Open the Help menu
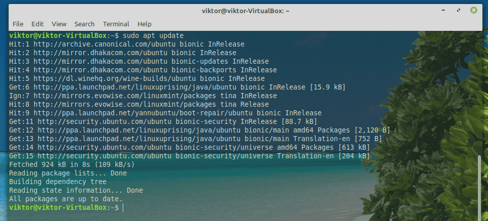Screen dimensions: 488x221 (x=145, y=24)
